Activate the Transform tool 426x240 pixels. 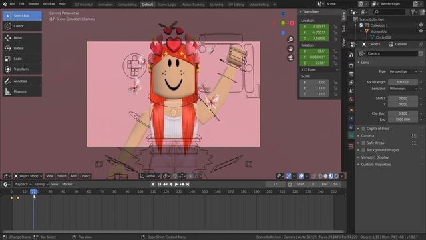[x=22, y=69]
